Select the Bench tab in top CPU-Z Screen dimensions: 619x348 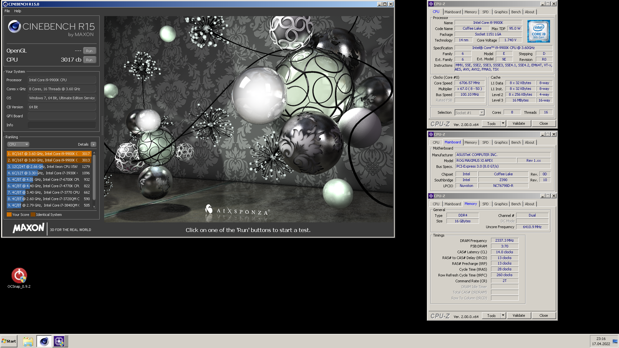(516, 12)
